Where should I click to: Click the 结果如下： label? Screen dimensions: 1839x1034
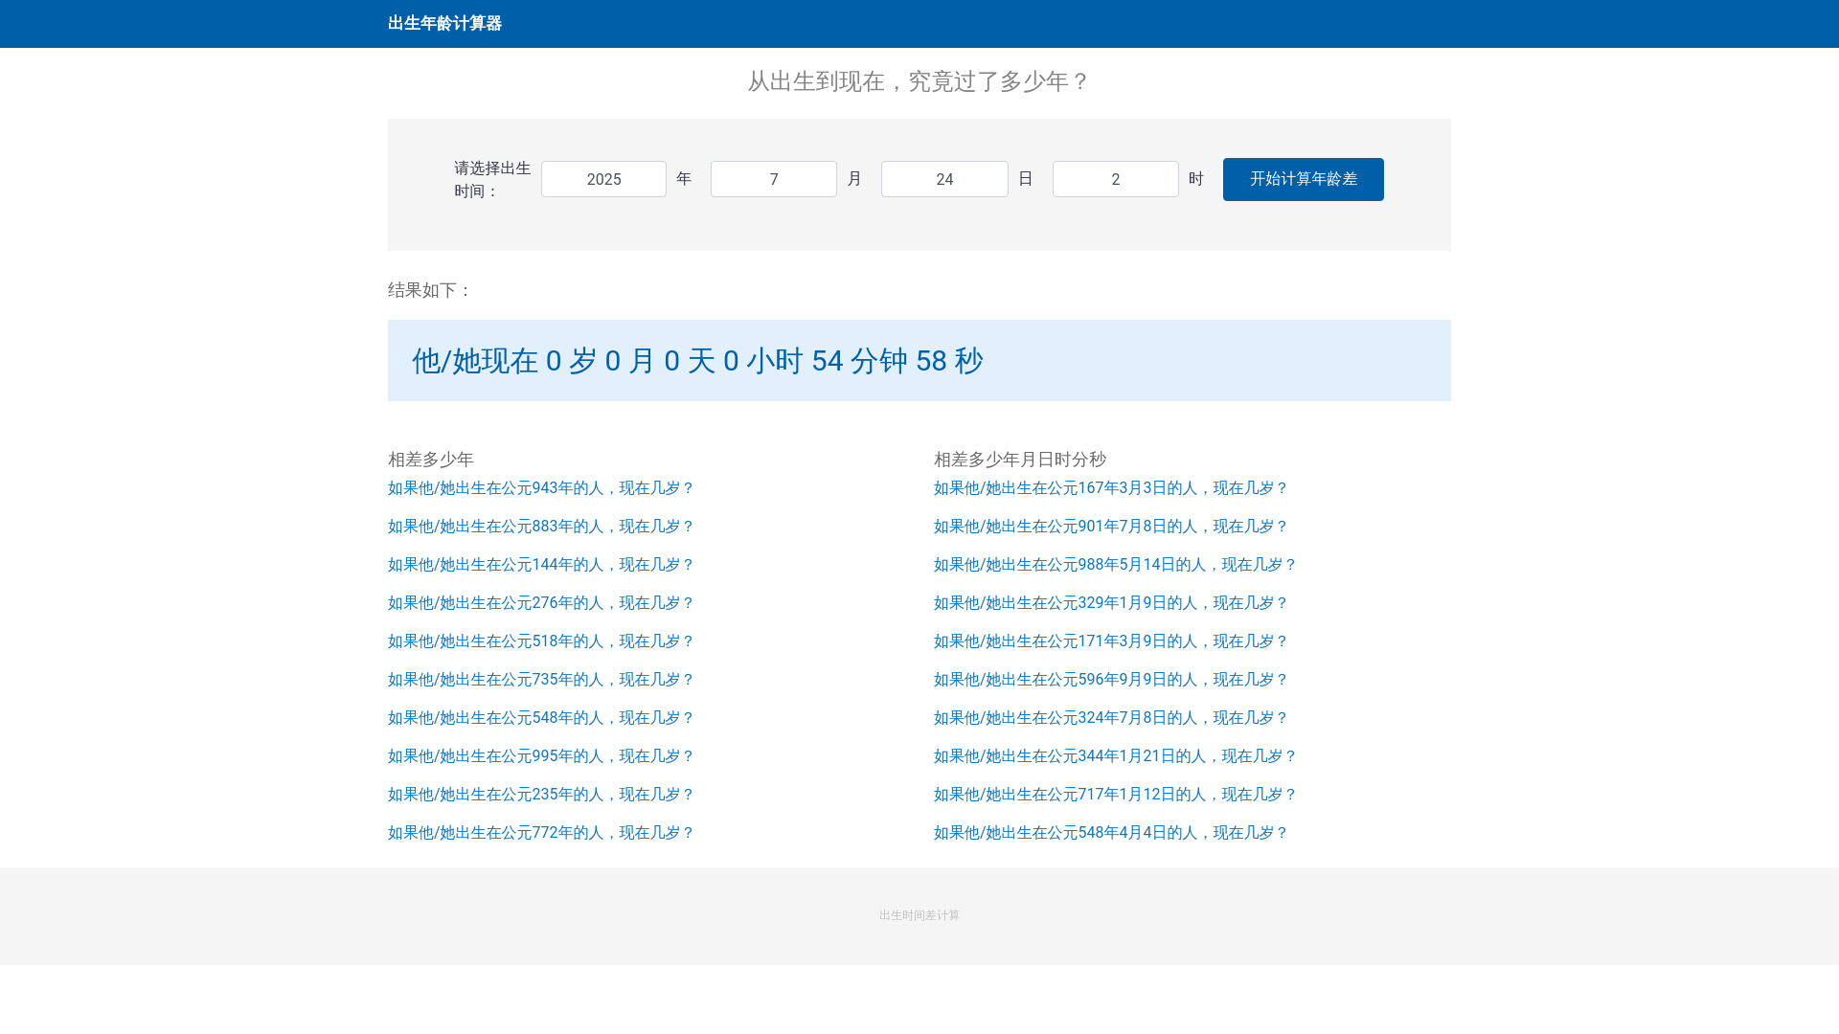(431, 290)
